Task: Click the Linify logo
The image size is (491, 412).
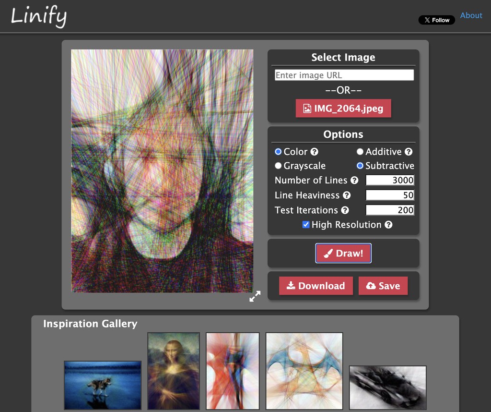Action: (39, 16)
